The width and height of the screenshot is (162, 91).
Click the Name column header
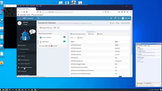click(x=72, y=42)
